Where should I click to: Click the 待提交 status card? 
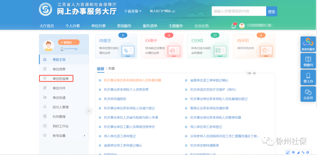pyautogui.click(x=116, y=46)
